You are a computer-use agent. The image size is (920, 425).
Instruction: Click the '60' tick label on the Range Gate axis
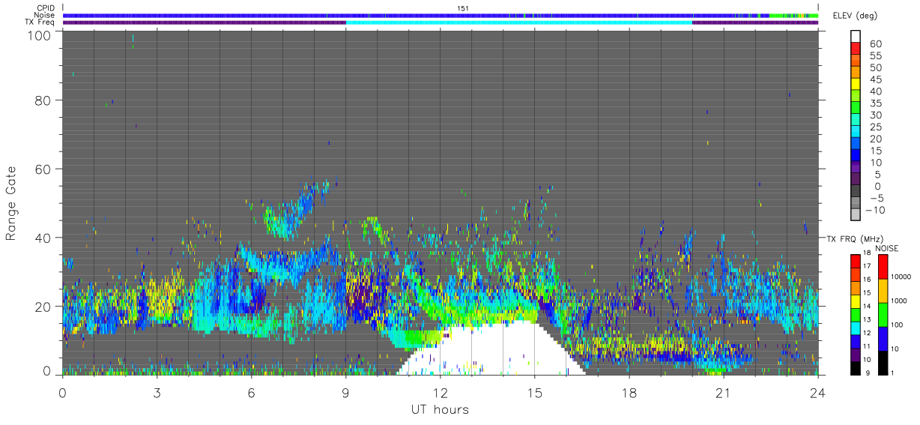(x=44, y=169)
